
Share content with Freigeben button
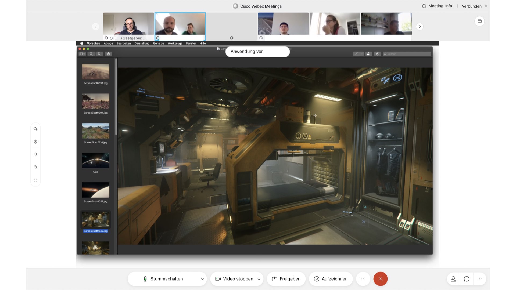[286, 279]
